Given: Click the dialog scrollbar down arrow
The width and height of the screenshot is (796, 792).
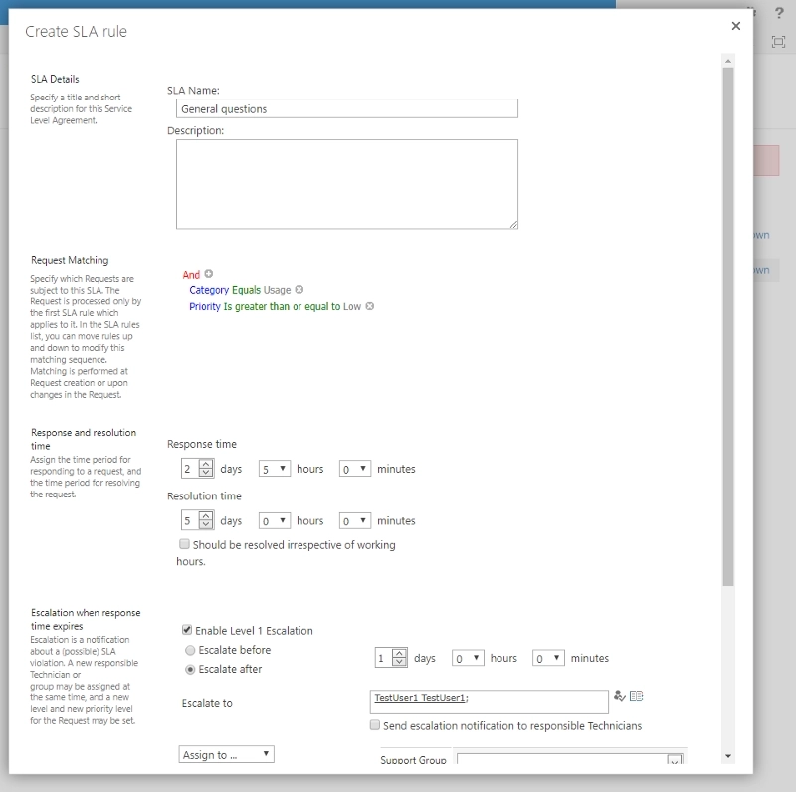Looking at the screenshot, I should point(728,756).
